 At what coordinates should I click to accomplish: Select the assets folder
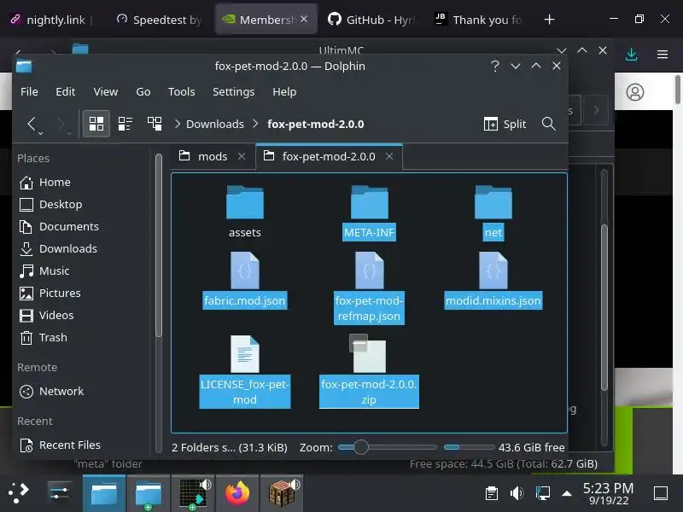(x=245, y=212)
